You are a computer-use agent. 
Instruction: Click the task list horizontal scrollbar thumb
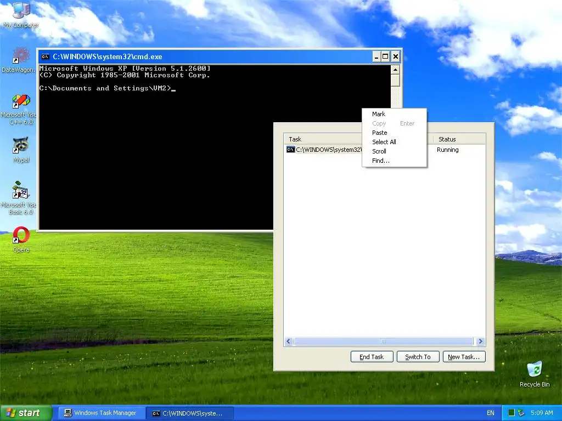point(384,341)
